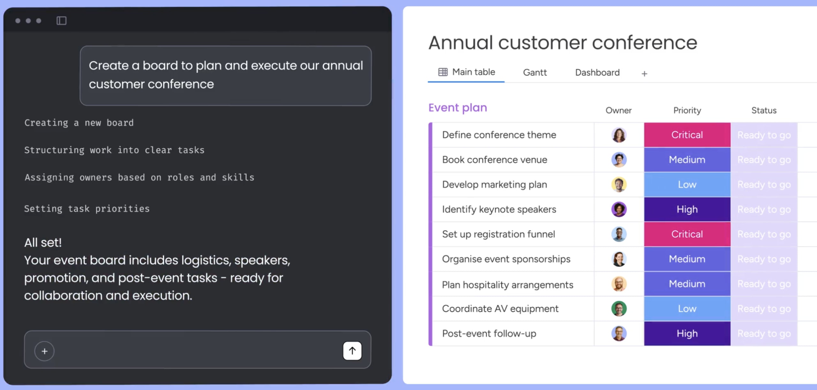817x390 pixels.
Task: Open status cell for Organise event sponsorships
Action: tap(764, 259)
